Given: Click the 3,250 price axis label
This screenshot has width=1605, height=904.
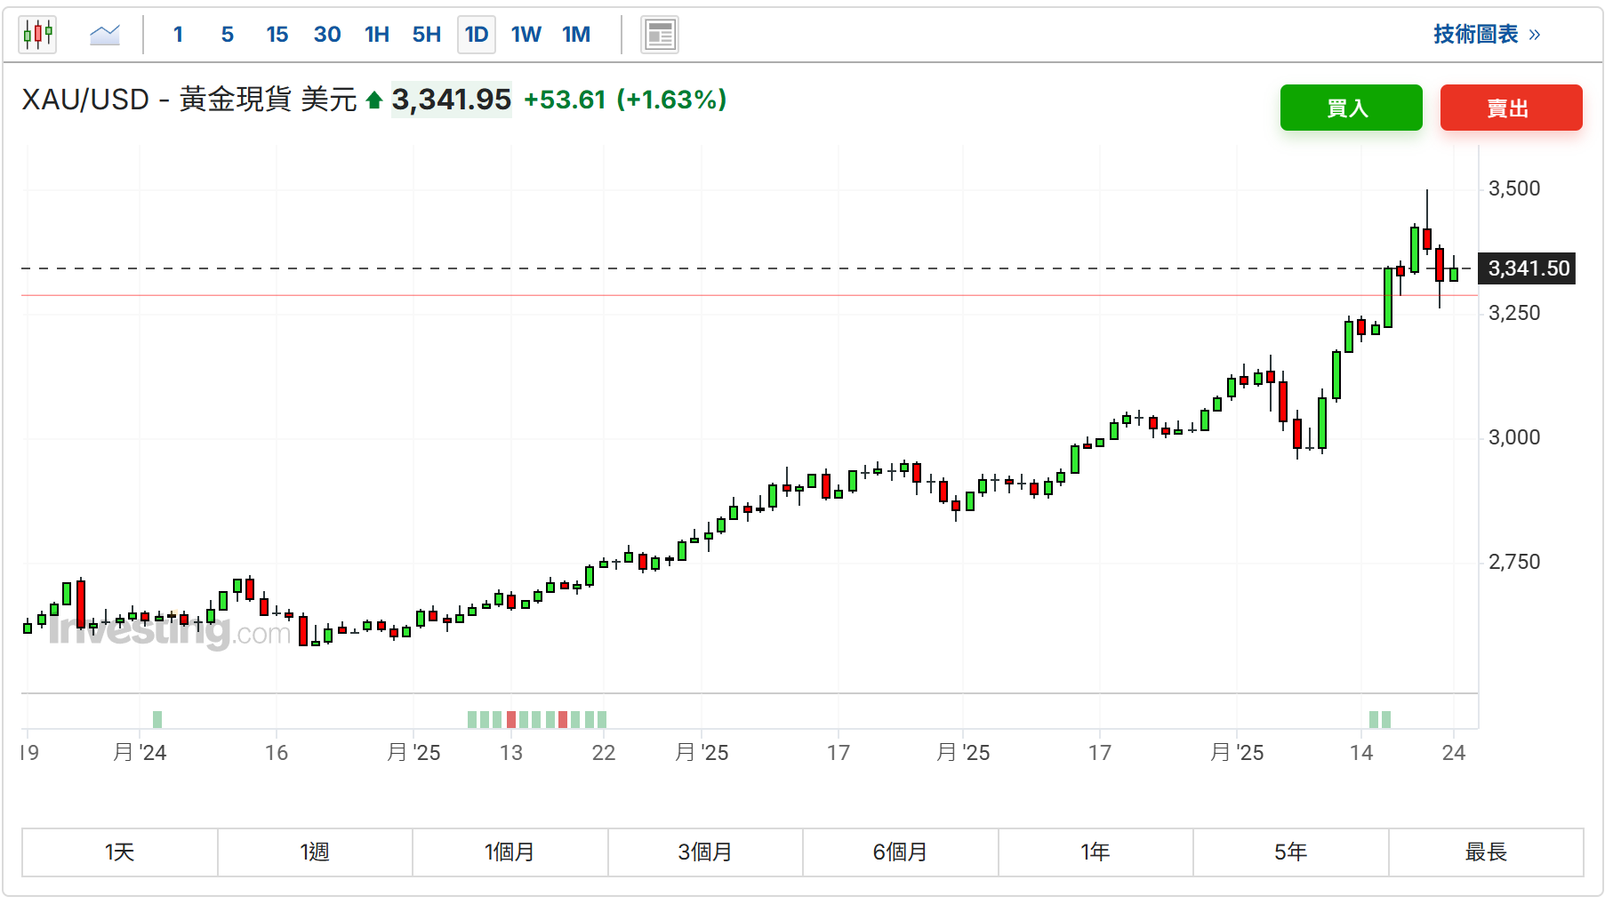Looking at the screenshot, I should (x=1514, y=313).
